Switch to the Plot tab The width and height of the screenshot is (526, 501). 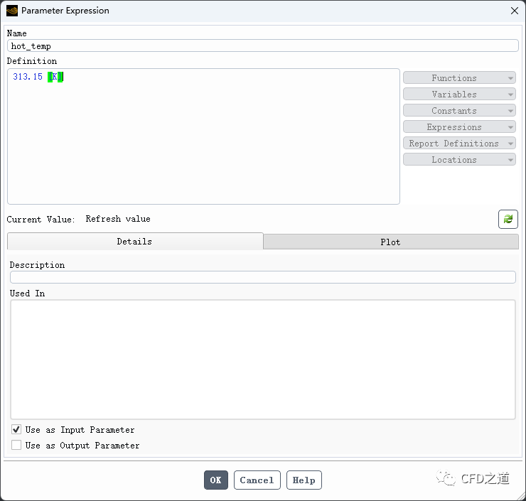391,242
